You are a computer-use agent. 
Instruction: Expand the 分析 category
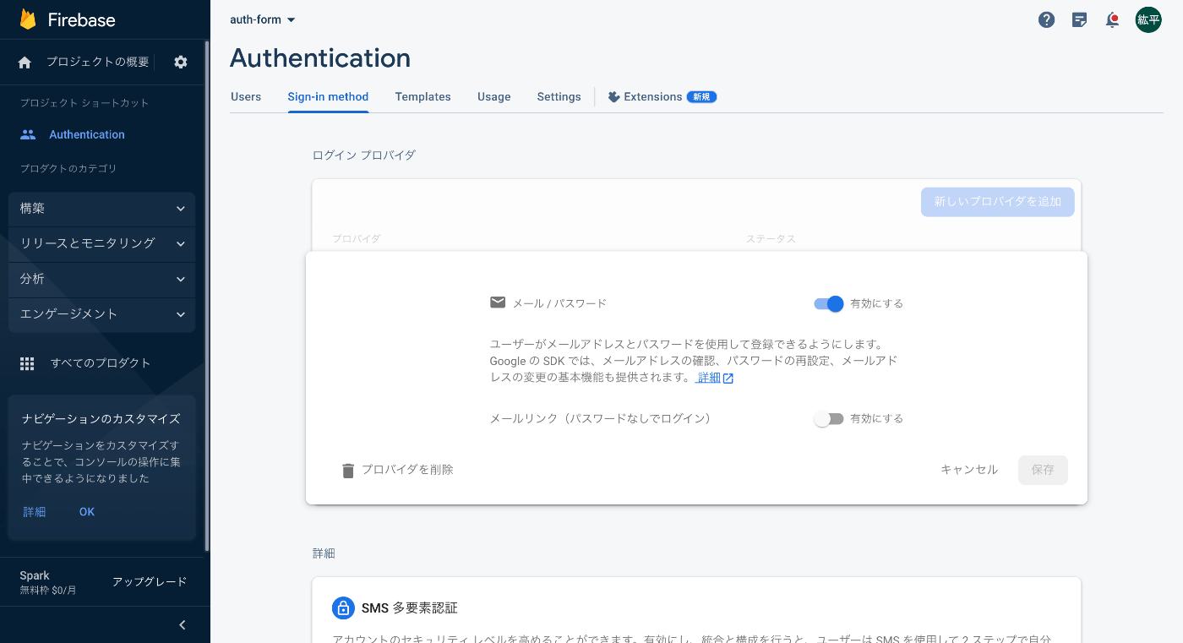(x=102, y=279)
